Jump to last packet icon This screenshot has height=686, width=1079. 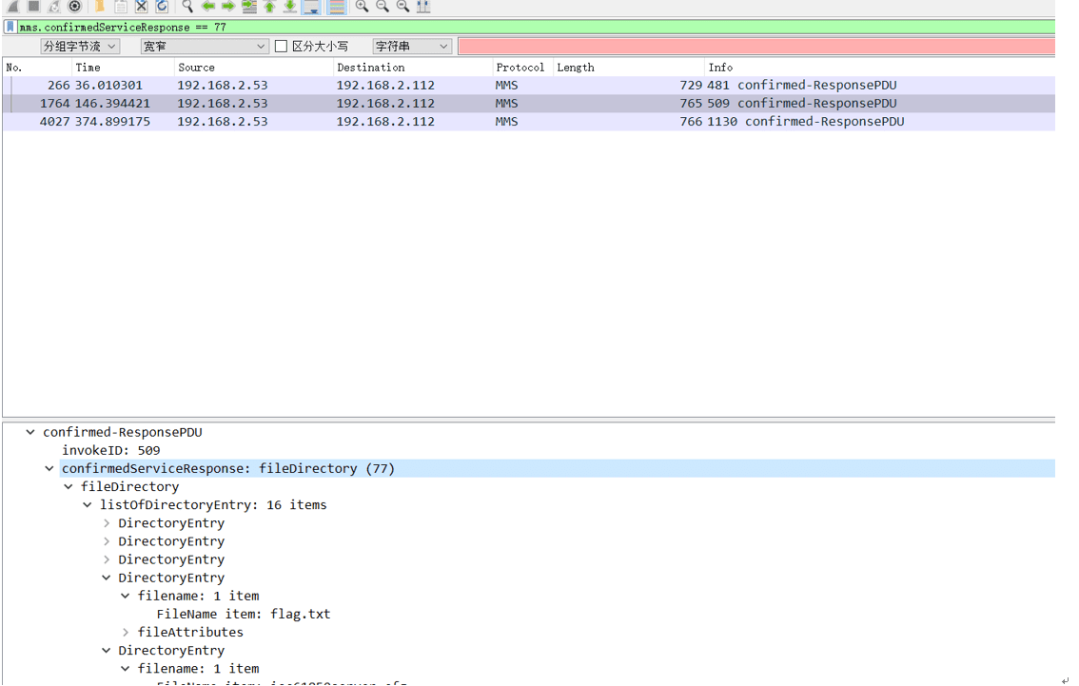coord(290,7)
